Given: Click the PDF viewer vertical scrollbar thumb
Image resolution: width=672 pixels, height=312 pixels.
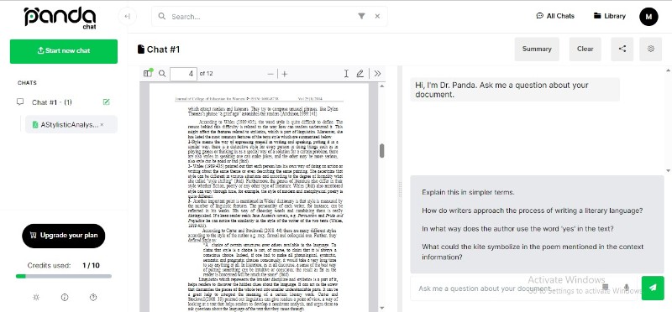Looking at the screenshot, I should click(x=381, y=151).
